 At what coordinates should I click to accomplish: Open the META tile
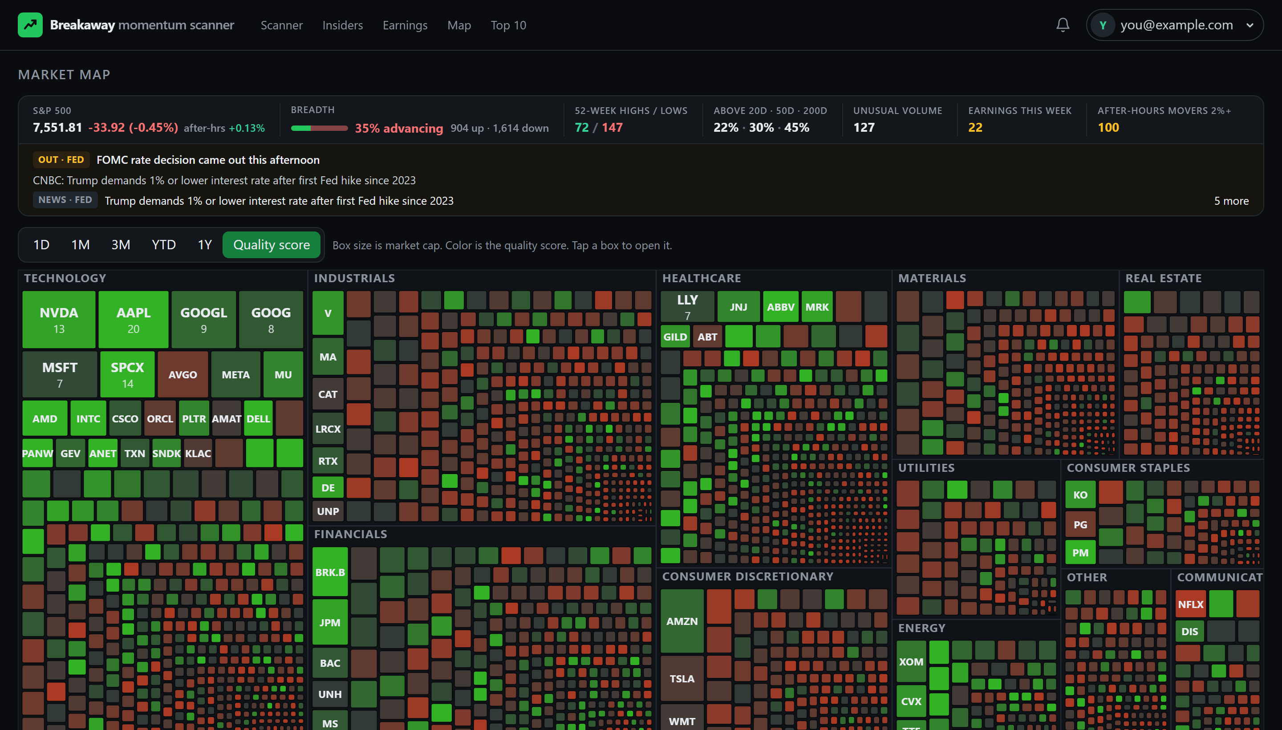(235, 374)
